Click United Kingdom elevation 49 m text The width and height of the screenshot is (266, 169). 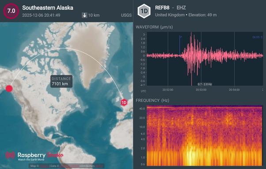[186, 15]
